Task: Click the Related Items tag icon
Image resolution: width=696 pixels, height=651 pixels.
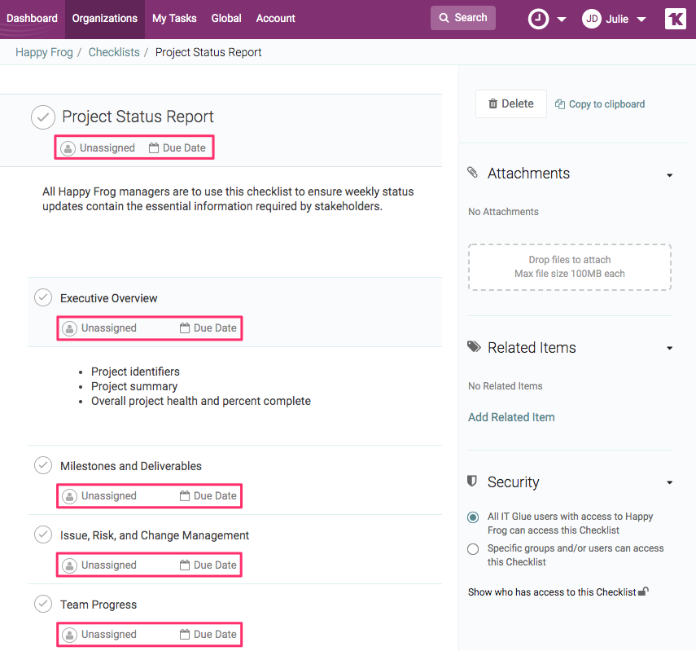Action: tap(474, 347)
